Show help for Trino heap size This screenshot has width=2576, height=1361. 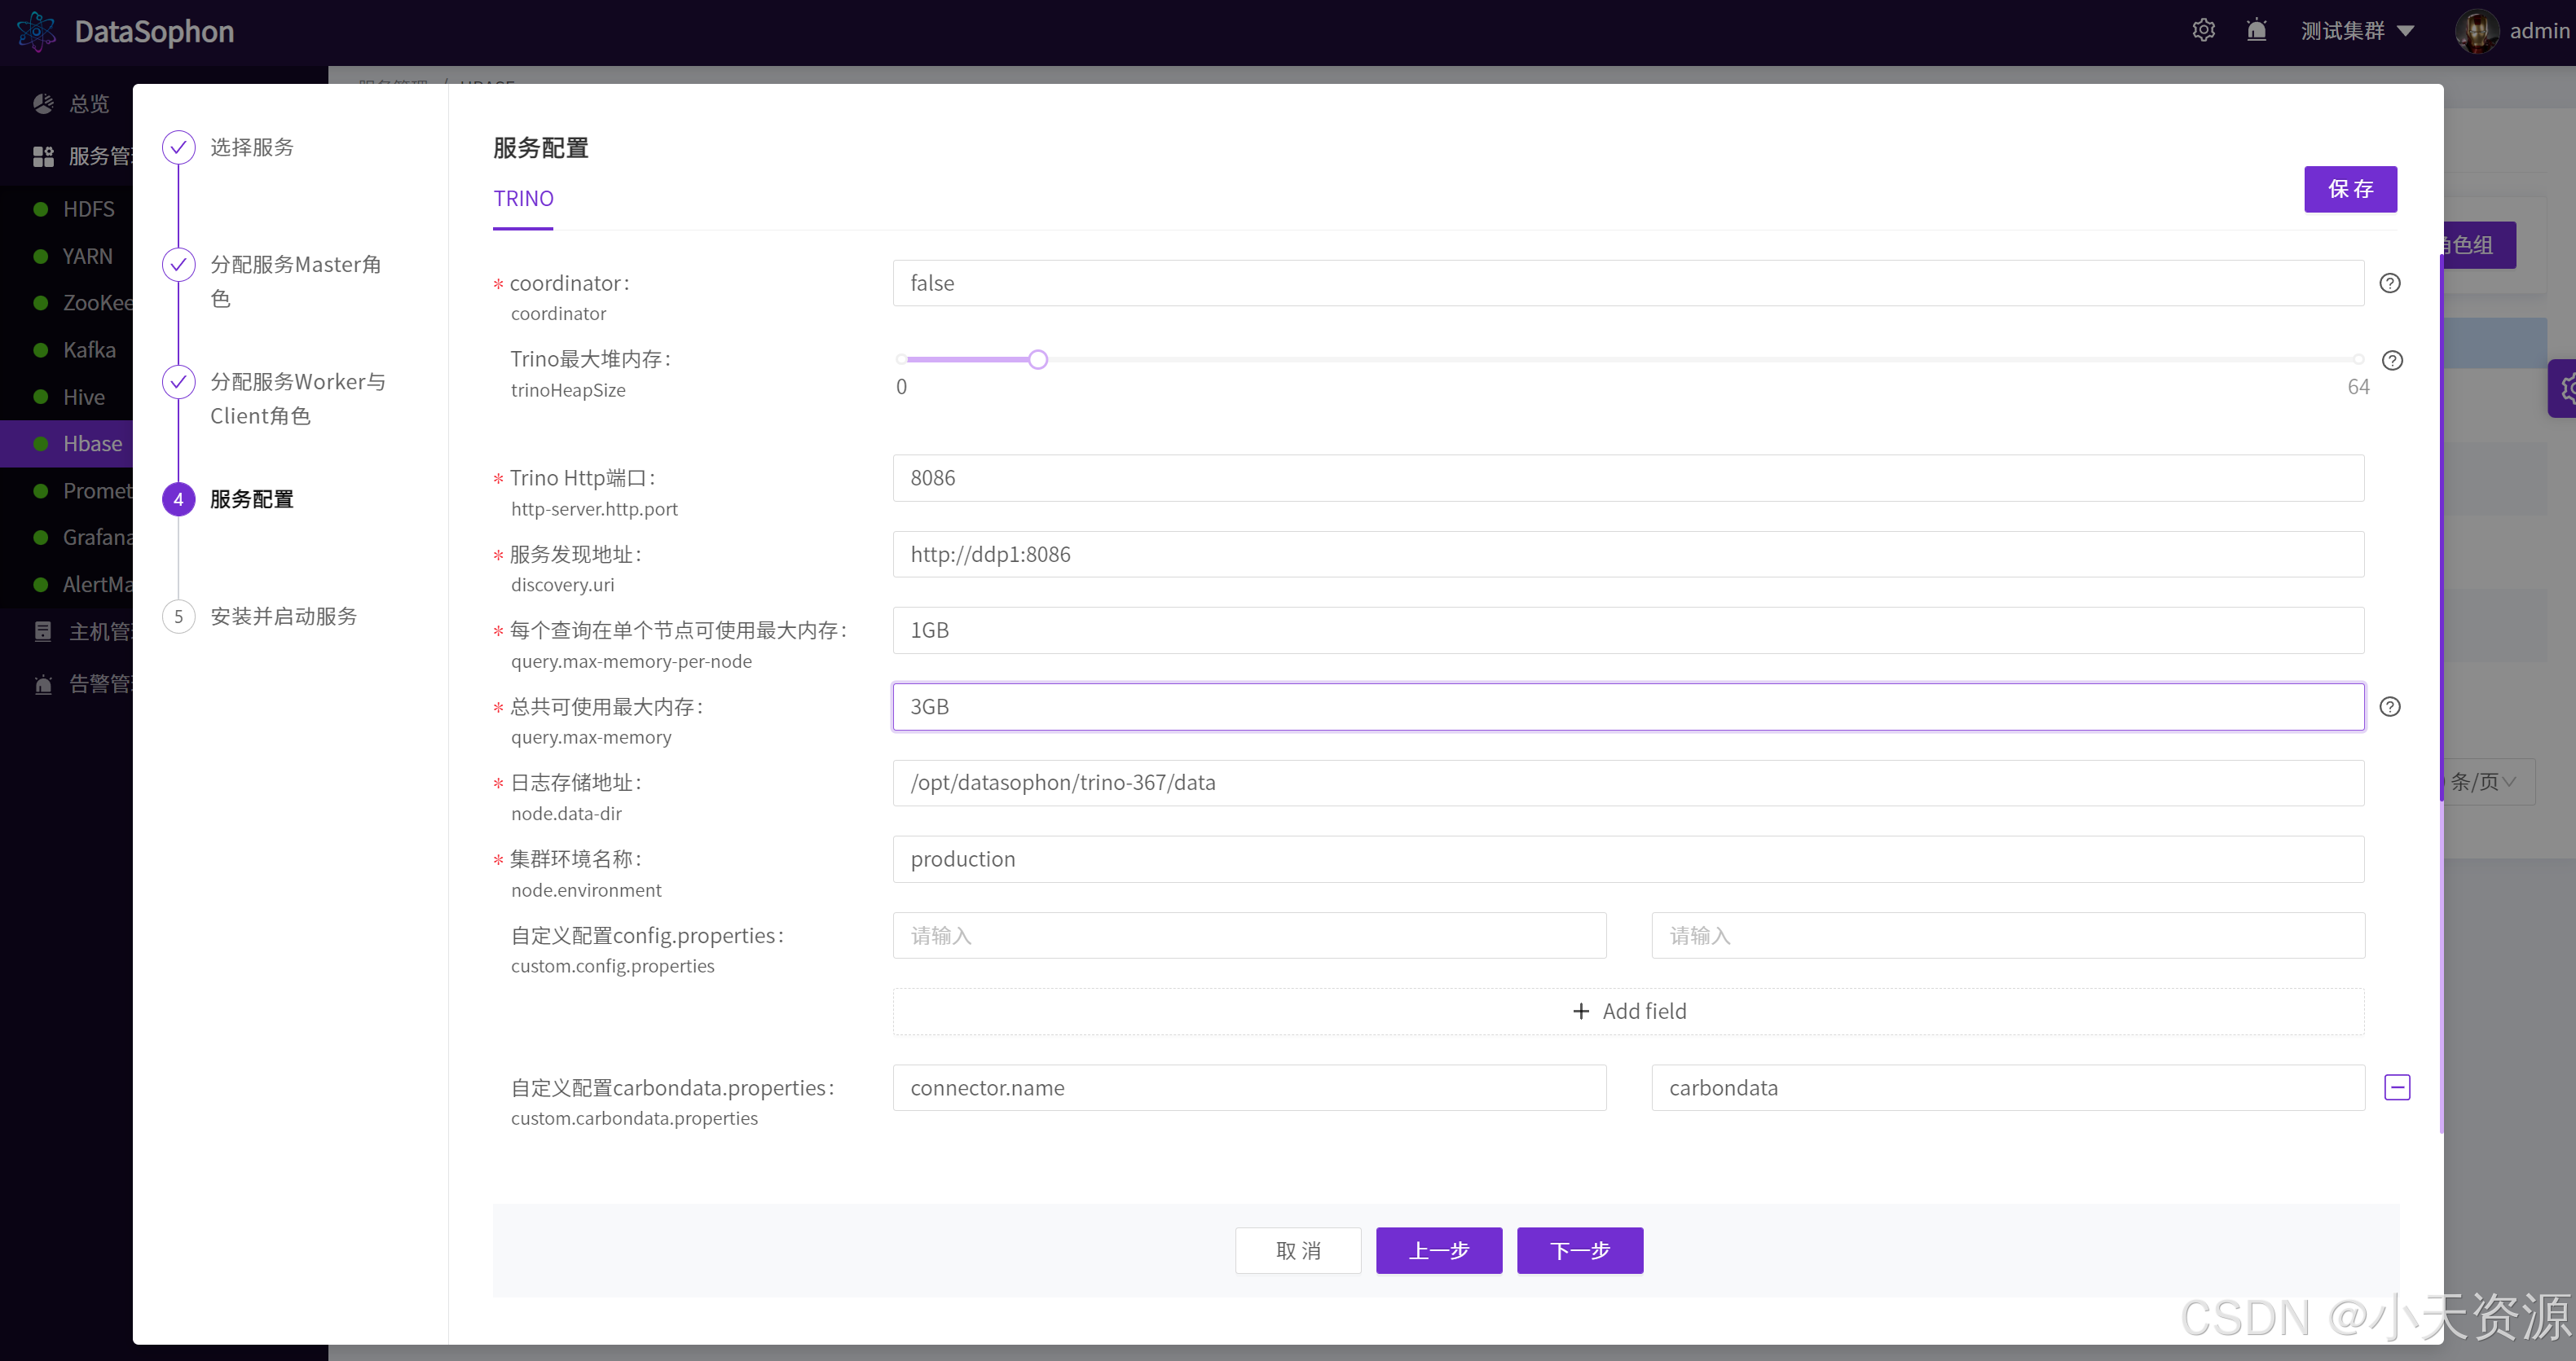2392,360
